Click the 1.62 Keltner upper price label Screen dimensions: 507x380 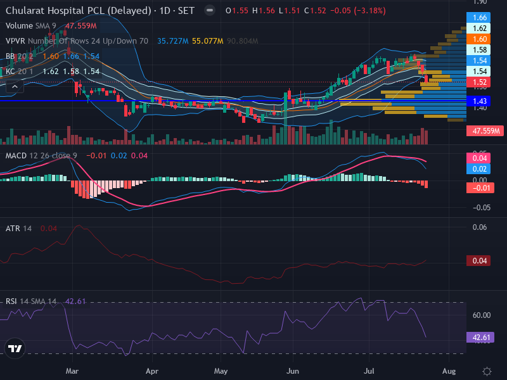point(478,28)
